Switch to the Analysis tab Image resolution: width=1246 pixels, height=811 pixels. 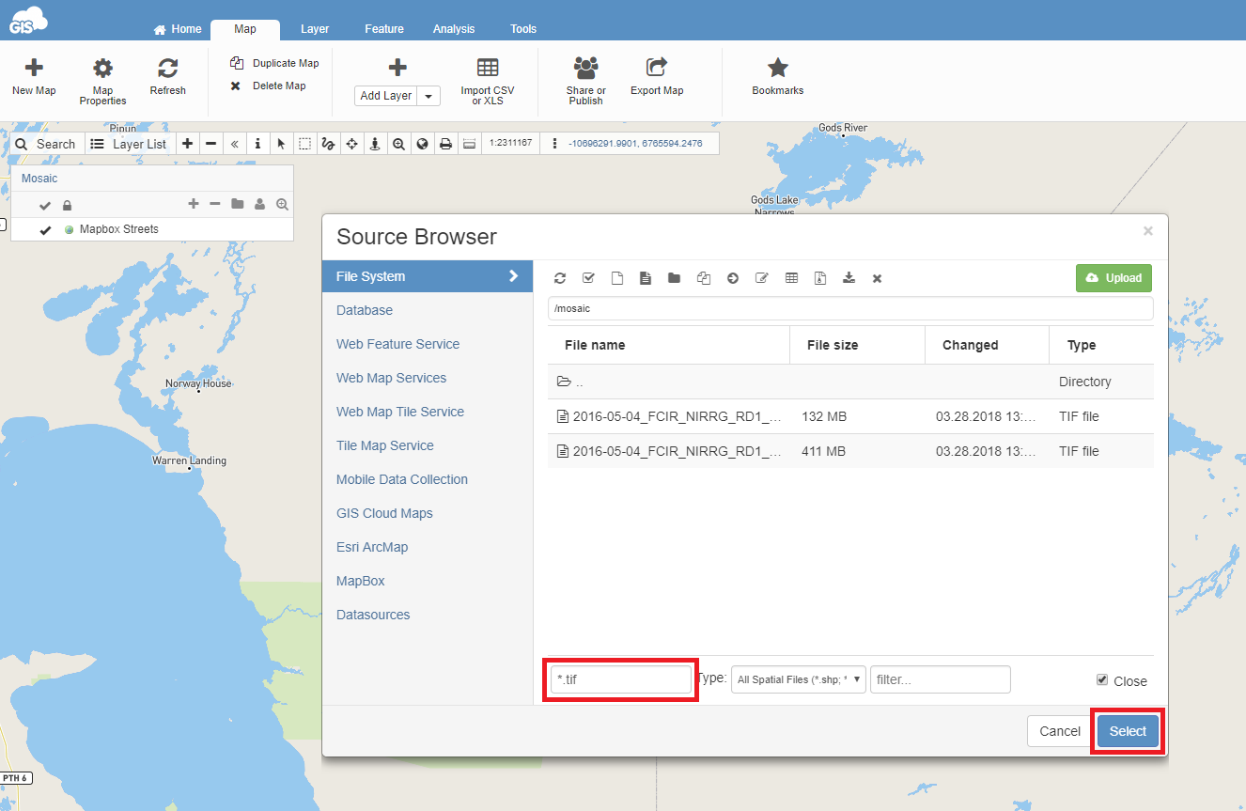(x=454, y=29)
